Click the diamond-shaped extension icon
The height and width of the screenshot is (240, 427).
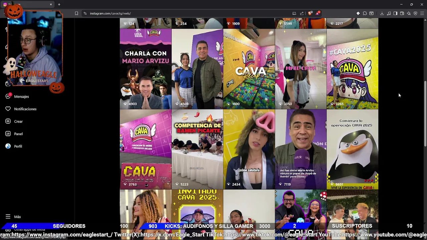(358, 13)
